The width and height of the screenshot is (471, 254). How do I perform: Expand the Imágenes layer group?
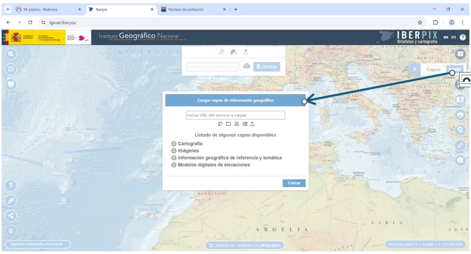(173, 151)
